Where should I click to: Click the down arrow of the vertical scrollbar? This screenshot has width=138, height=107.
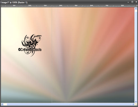(136, 102)
